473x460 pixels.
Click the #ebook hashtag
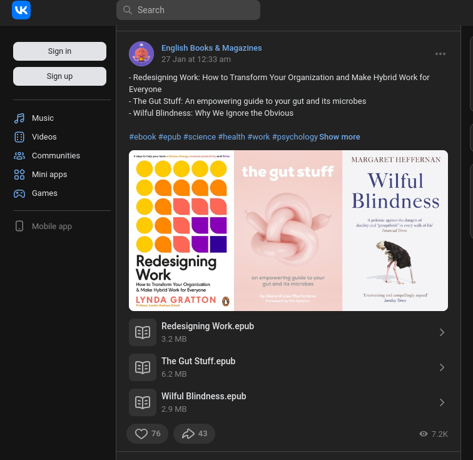(x=143, y=137)
